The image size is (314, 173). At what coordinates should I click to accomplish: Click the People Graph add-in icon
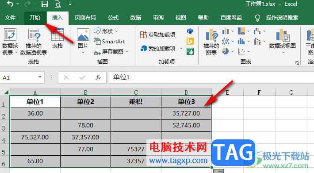tap(190, 51)
